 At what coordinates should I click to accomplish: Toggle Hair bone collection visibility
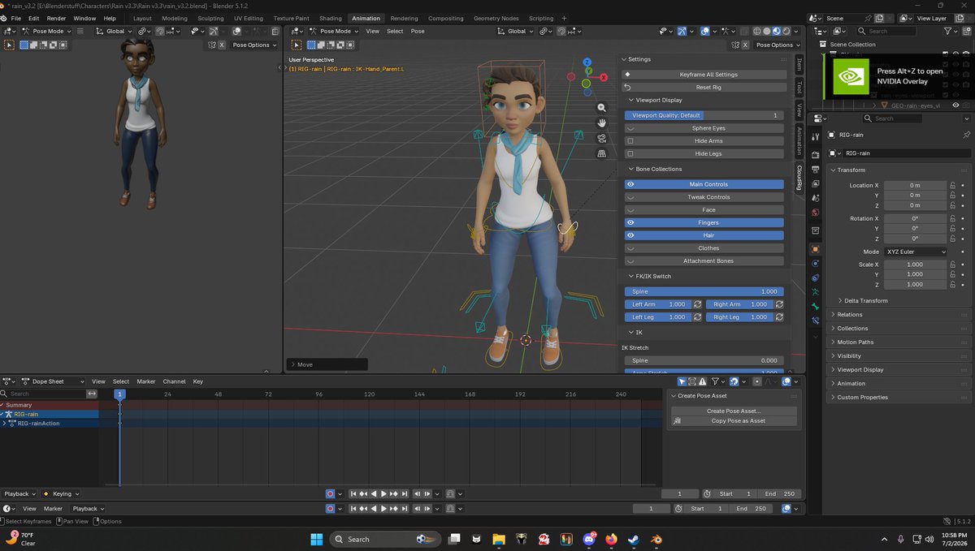[x=704, y=235]
